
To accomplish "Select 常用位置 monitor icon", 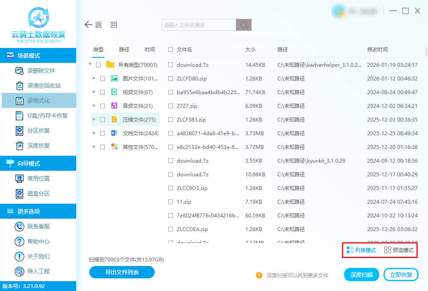I will pyautogui.click(x=19, y=178).
